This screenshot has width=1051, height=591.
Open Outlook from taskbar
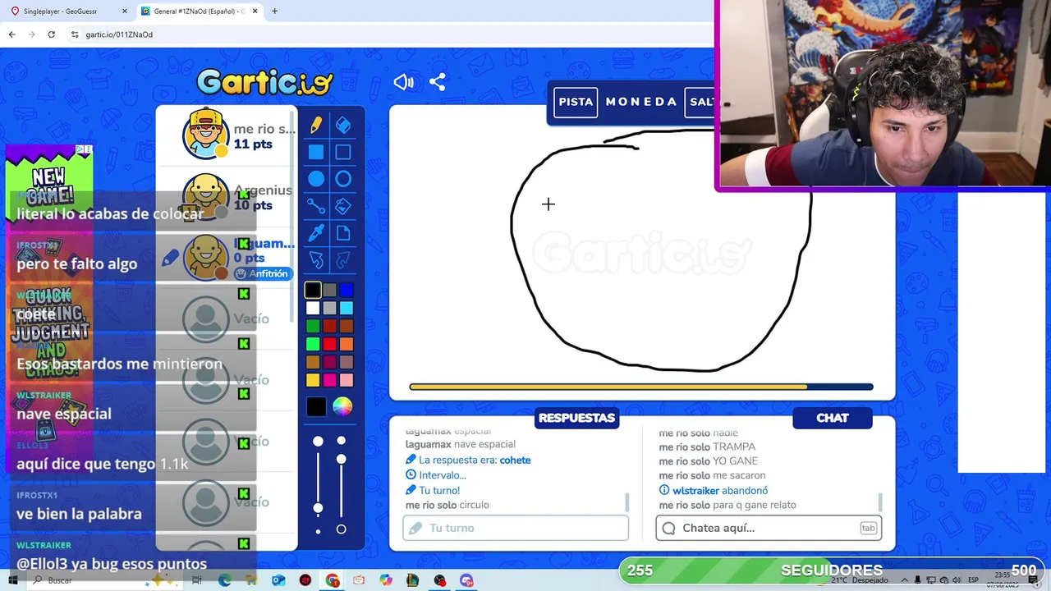coord(278,580)
